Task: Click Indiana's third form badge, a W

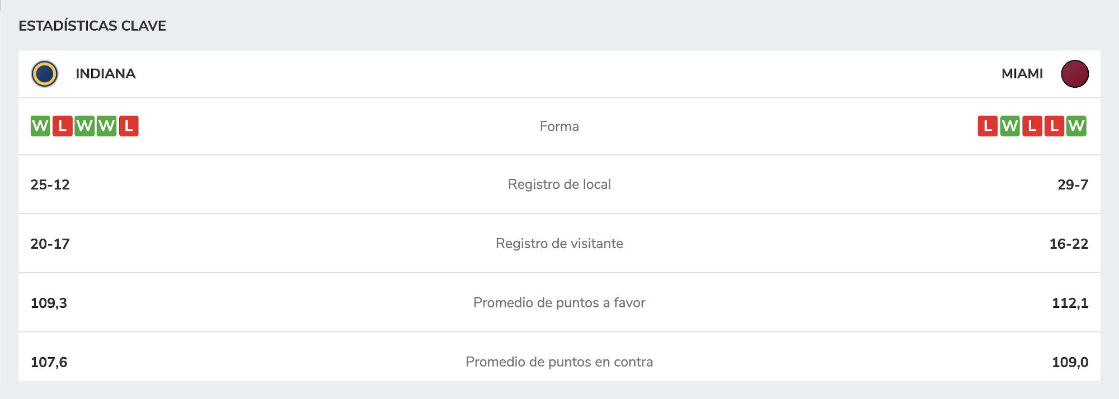Action: coord(84,126)
